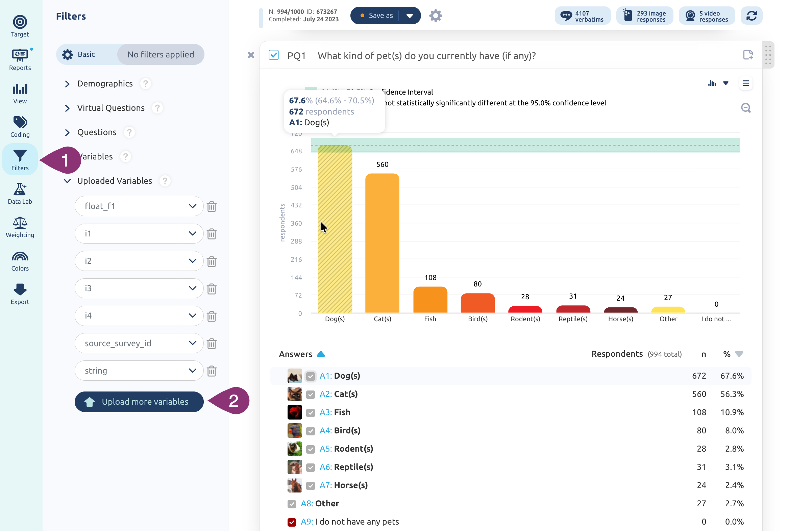Delete the source_survey_id variable
788x531 pixels.
(x=212, y=344)
